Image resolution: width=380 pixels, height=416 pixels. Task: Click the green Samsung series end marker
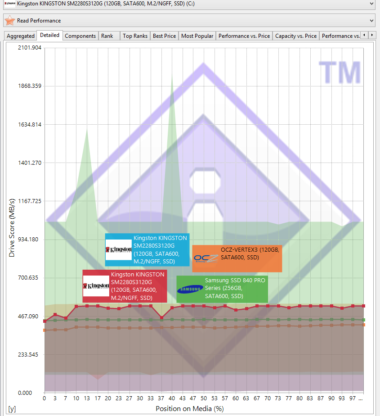363,320
